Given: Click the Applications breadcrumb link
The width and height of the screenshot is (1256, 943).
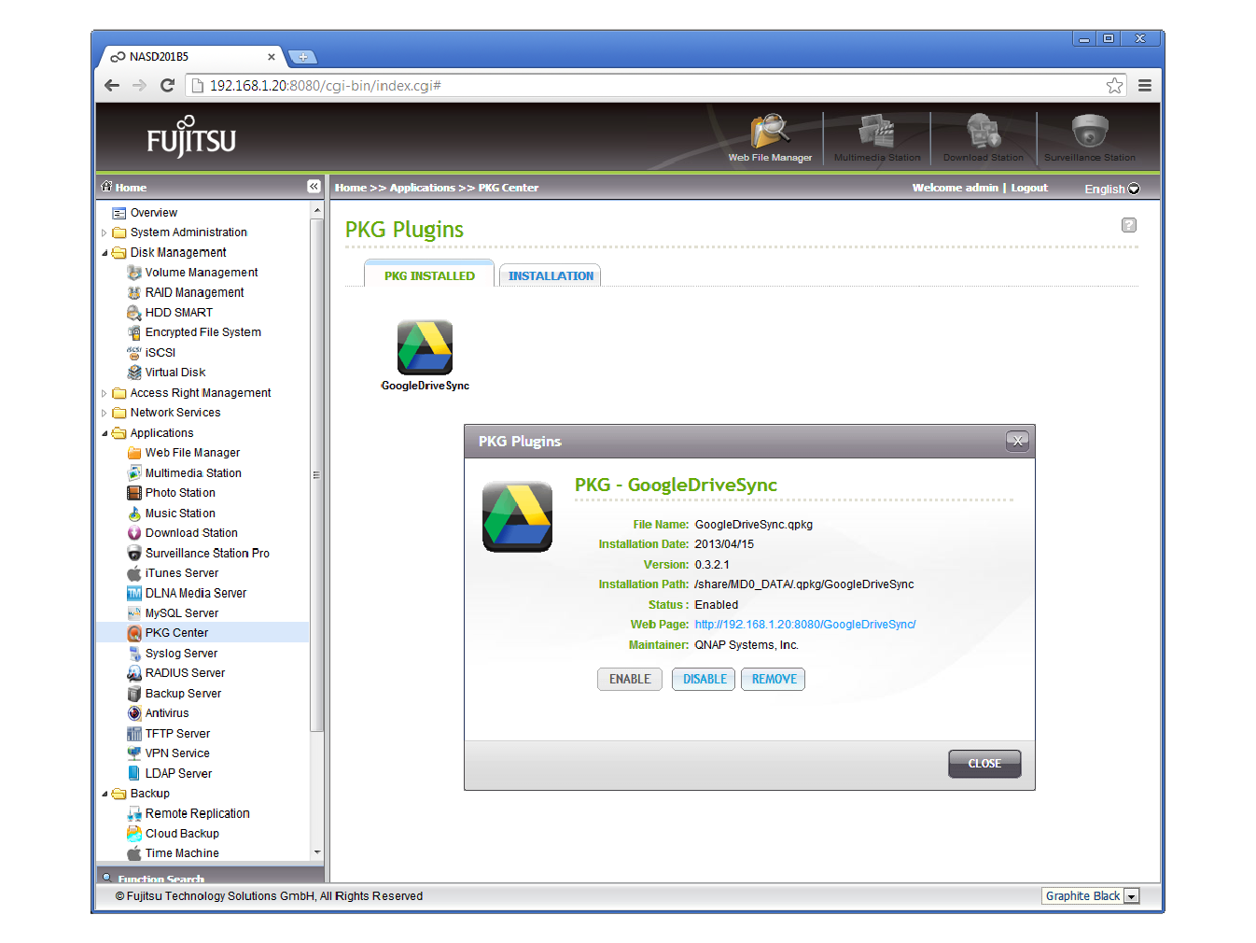Looking at the screenshot, I should pyautogui.click(x=423, y=188).
